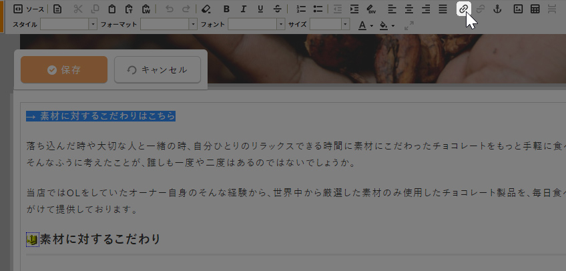566x271 pixels.
Task: Insert an anchor with the anchor icon
Action: click(496, 9)
